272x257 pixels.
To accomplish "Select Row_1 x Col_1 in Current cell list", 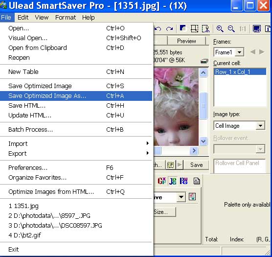I will coord(240,71).
